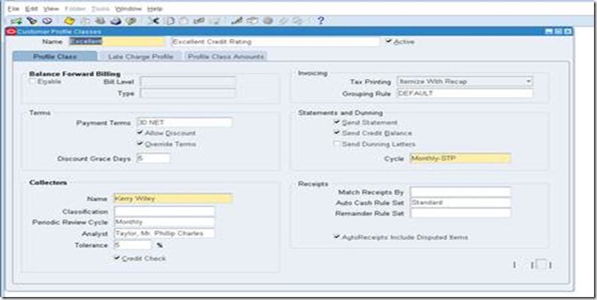597x300 pixels.
Task: Click the Collectors Name field
Action: point(173,199)
